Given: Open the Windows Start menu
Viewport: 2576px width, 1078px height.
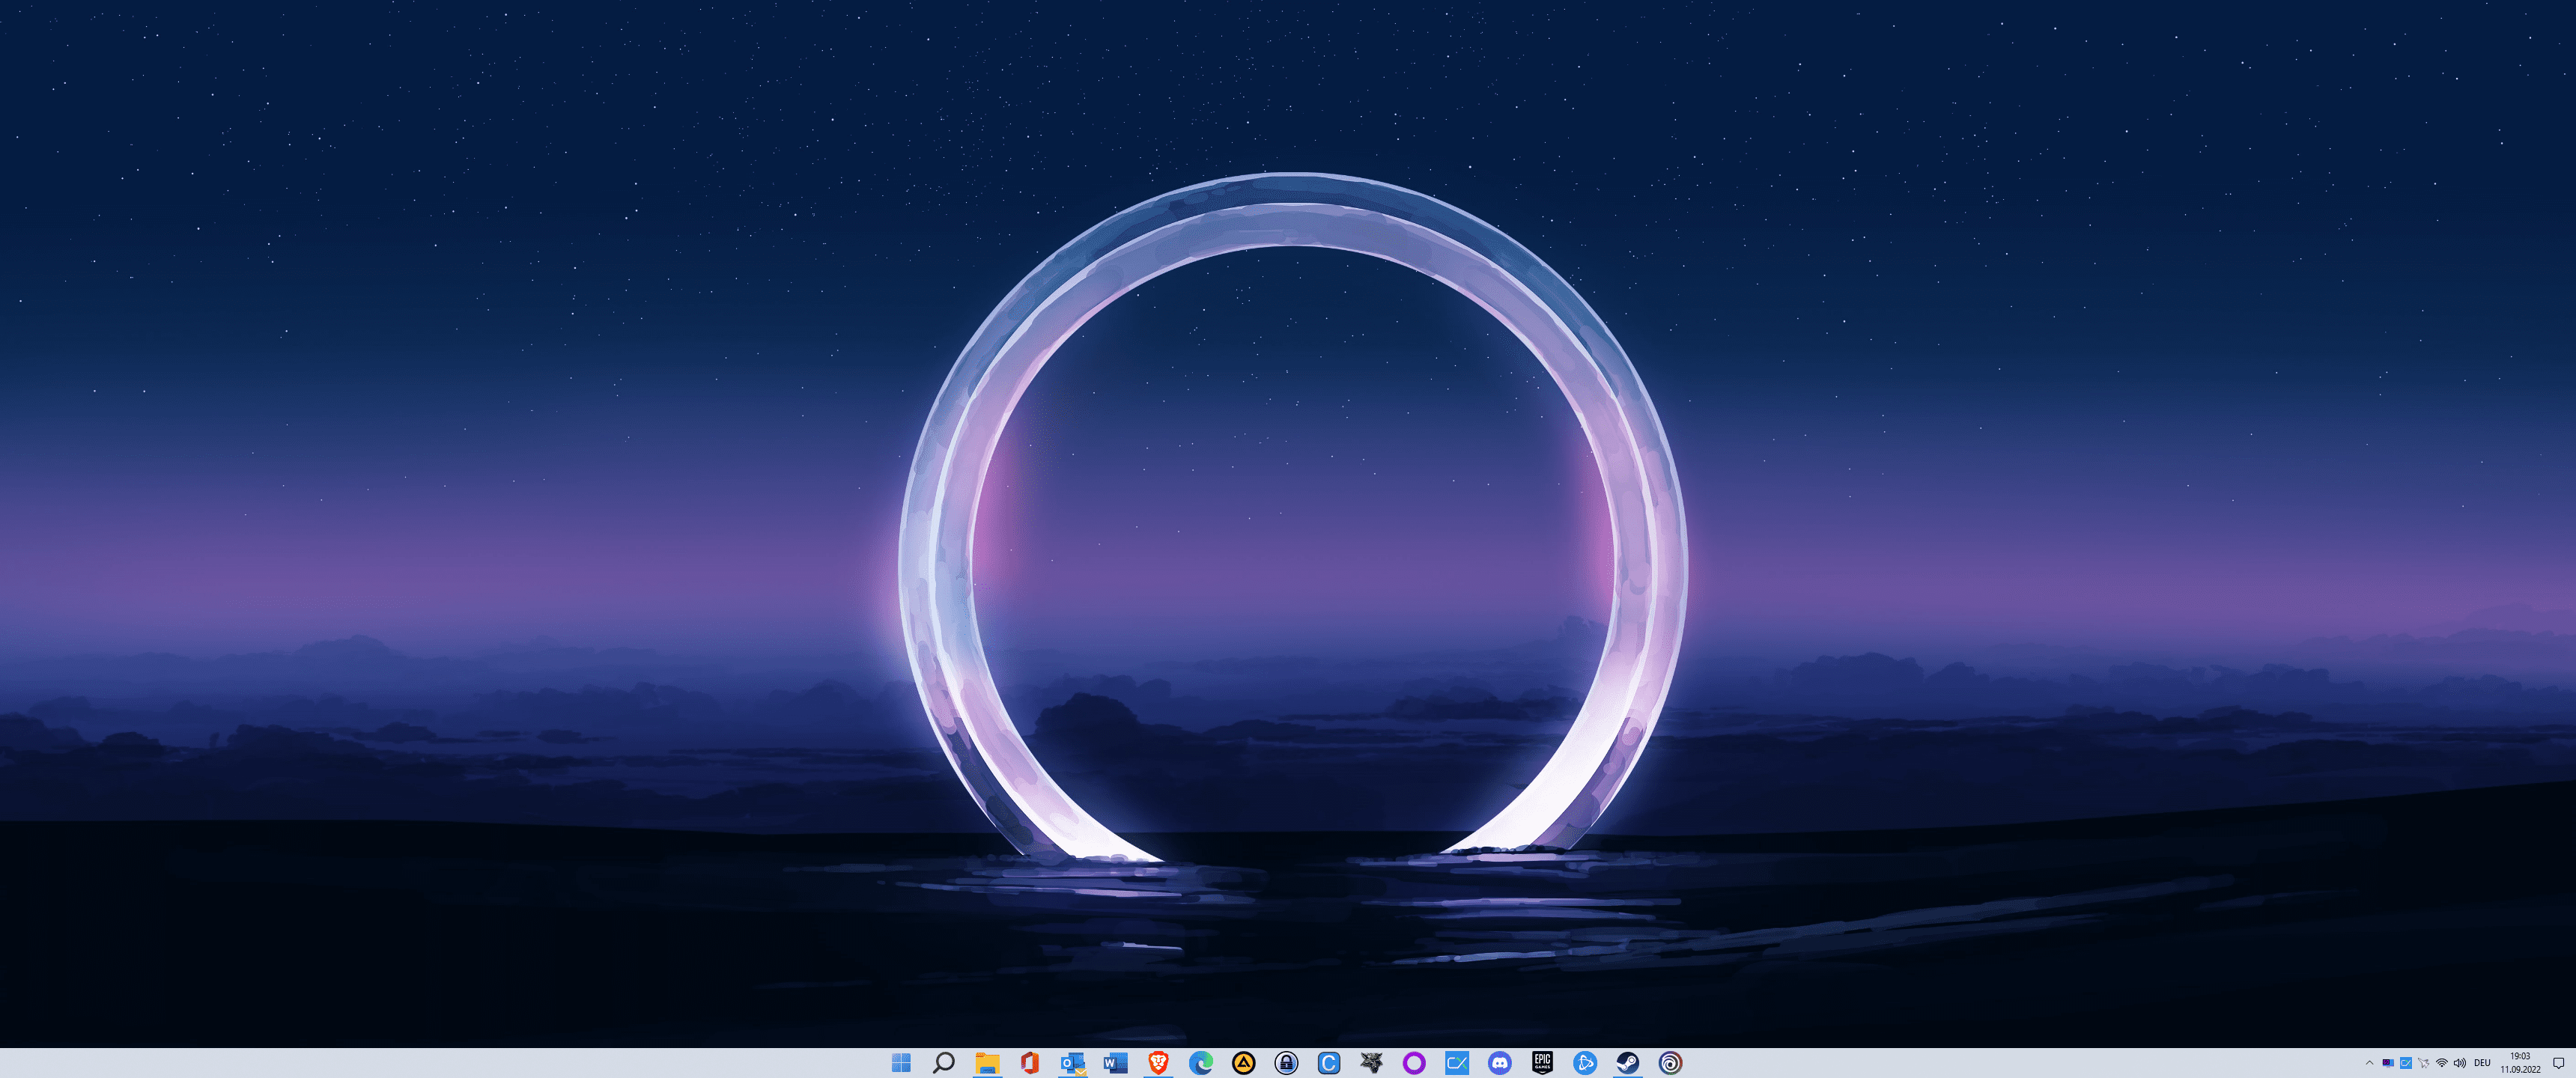Looking at the screenshot, I should (901, 1063).
